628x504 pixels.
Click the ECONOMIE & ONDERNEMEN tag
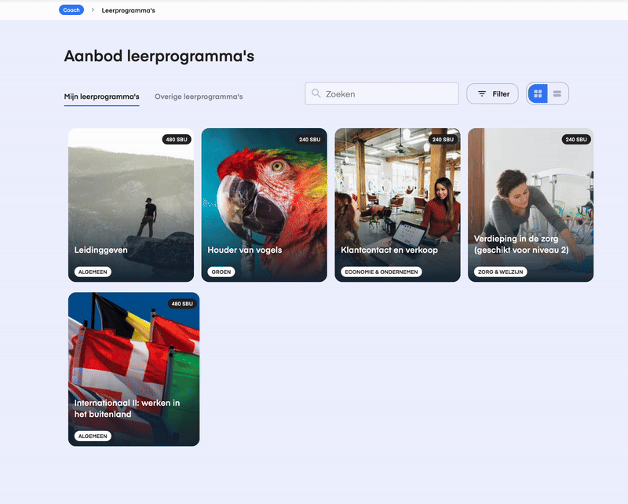coord(382,272)
